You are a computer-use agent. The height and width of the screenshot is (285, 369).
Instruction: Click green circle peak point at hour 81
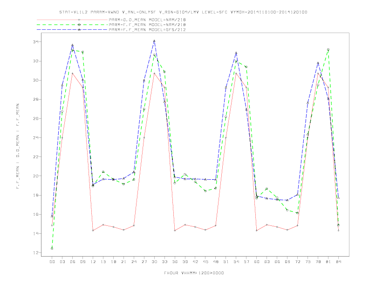point(328,50)
